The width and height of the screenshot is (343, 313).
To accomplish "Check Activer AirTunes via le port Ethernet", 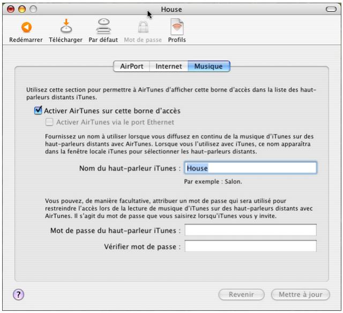I will tap(49, 122).
